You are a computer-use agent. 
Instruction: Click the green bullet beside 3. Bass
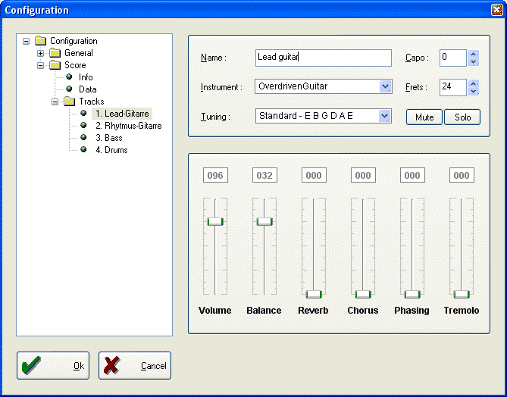click(84, 138)
